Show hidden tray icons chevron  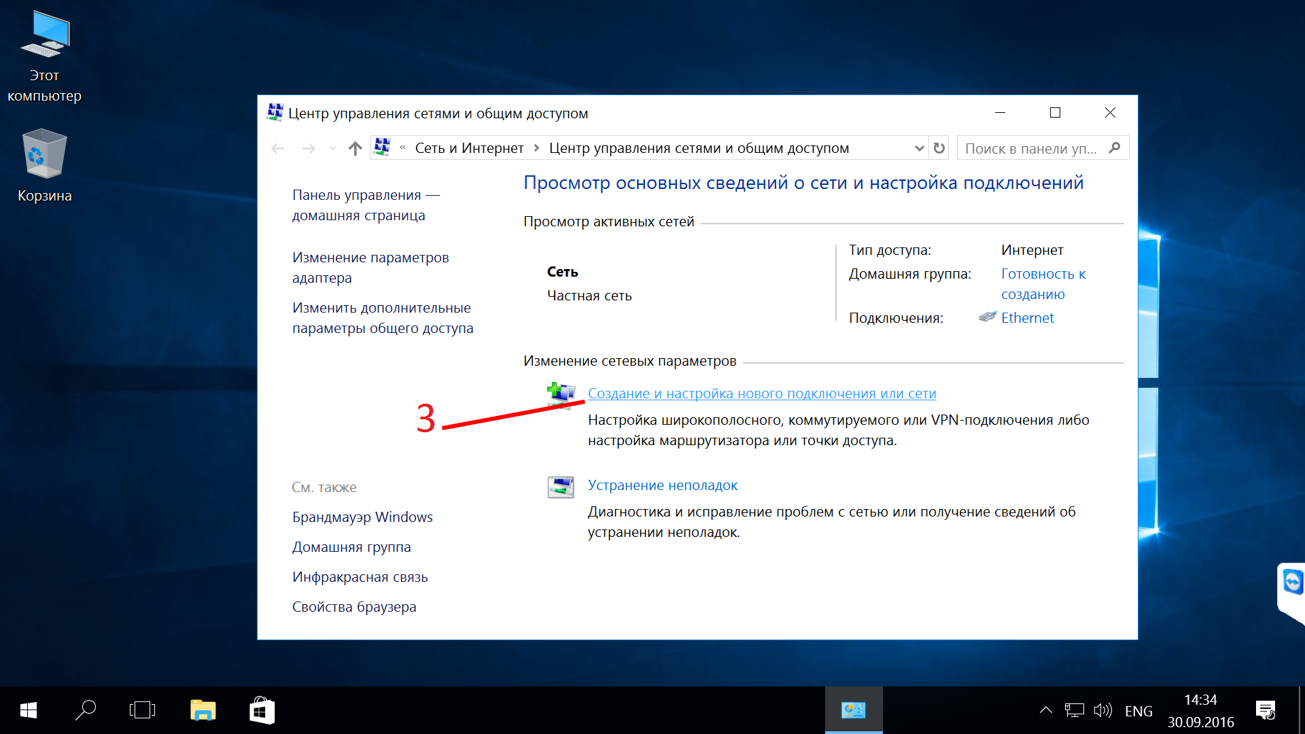pos(1046,710)
